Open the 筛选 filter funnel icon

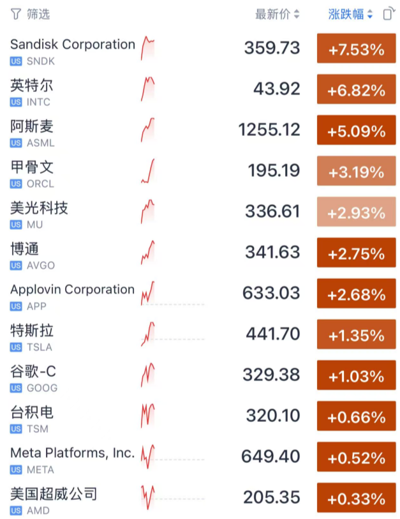pos(15,13)
